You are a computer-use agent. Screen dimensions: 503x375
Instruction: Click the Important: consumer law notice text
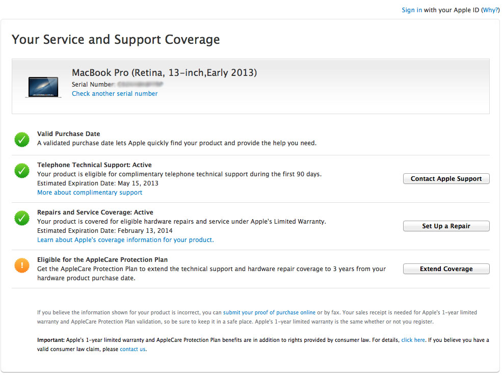pos(263,344)
